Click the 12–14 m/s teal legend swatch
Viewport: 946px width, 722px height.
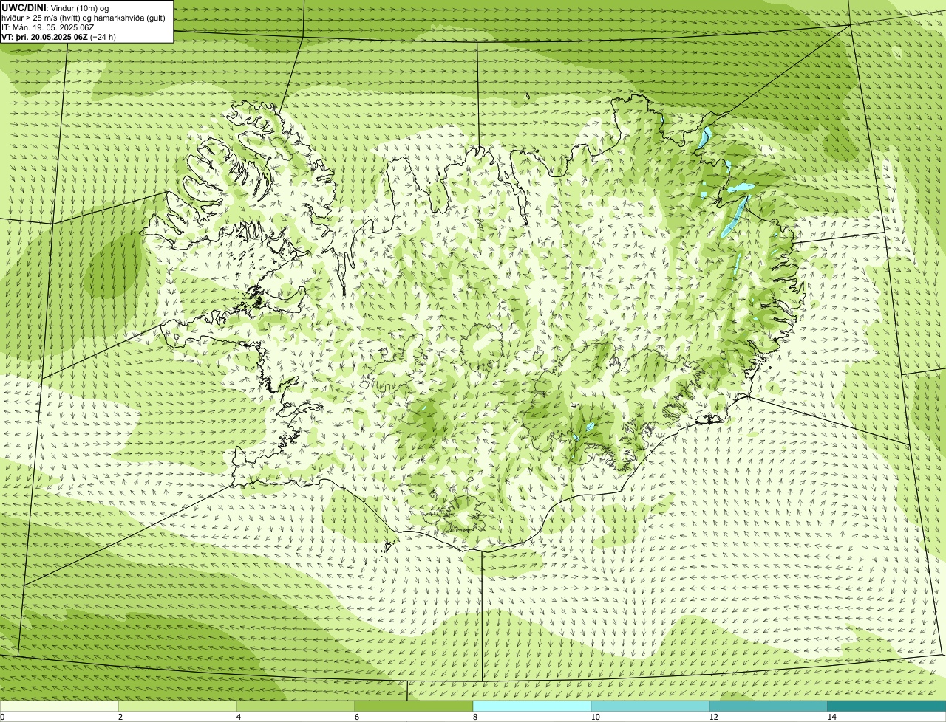tap(769, 706)
